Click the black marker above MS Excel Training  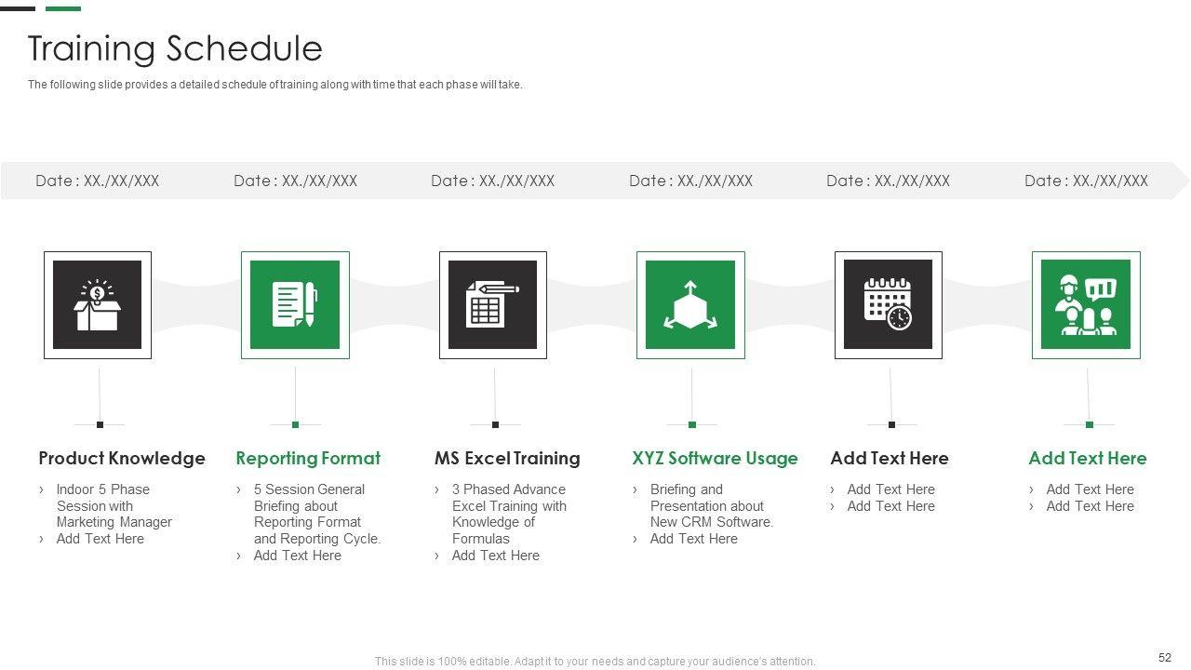(495, 424)
